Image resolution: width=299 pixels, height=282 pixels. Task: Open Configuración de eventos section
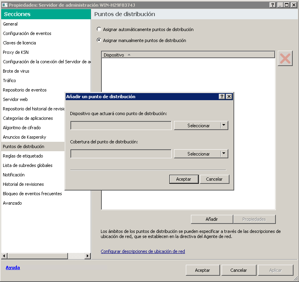46,33
